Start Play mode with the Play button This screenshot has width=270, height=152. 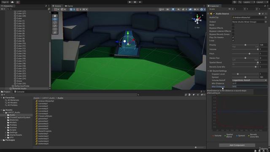[x=130, y=2]
